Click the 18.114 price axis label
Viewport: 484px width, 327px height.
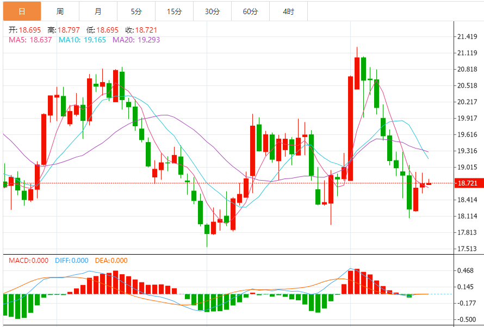click(467, 216)
